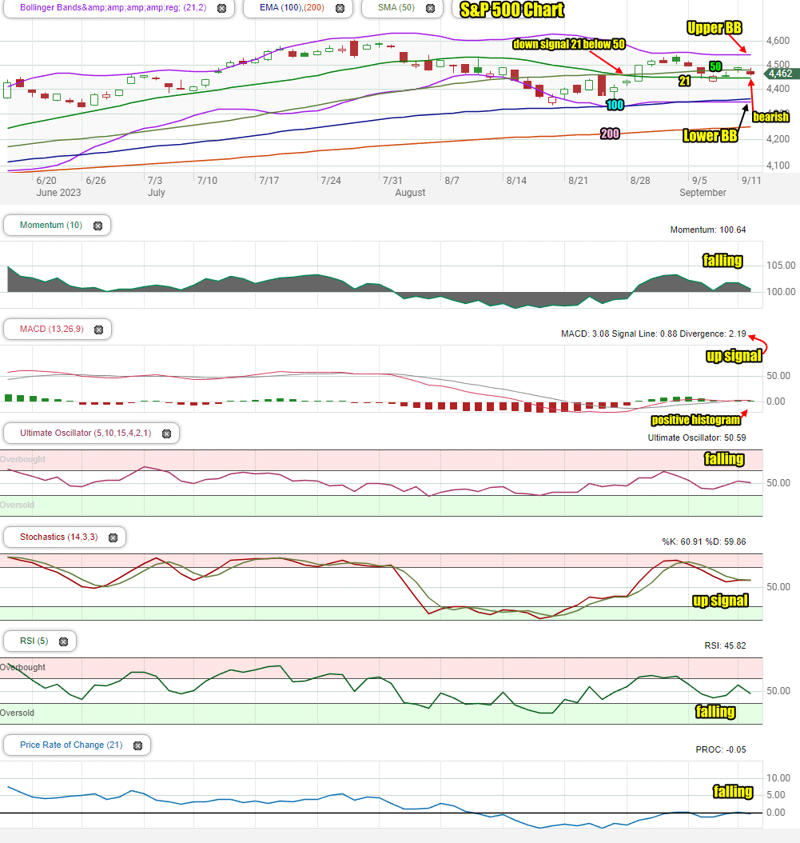Click the Ultimate Oscillator: 50.59 readout
This screenshot has width=800, height=843.
click(696, 437)
